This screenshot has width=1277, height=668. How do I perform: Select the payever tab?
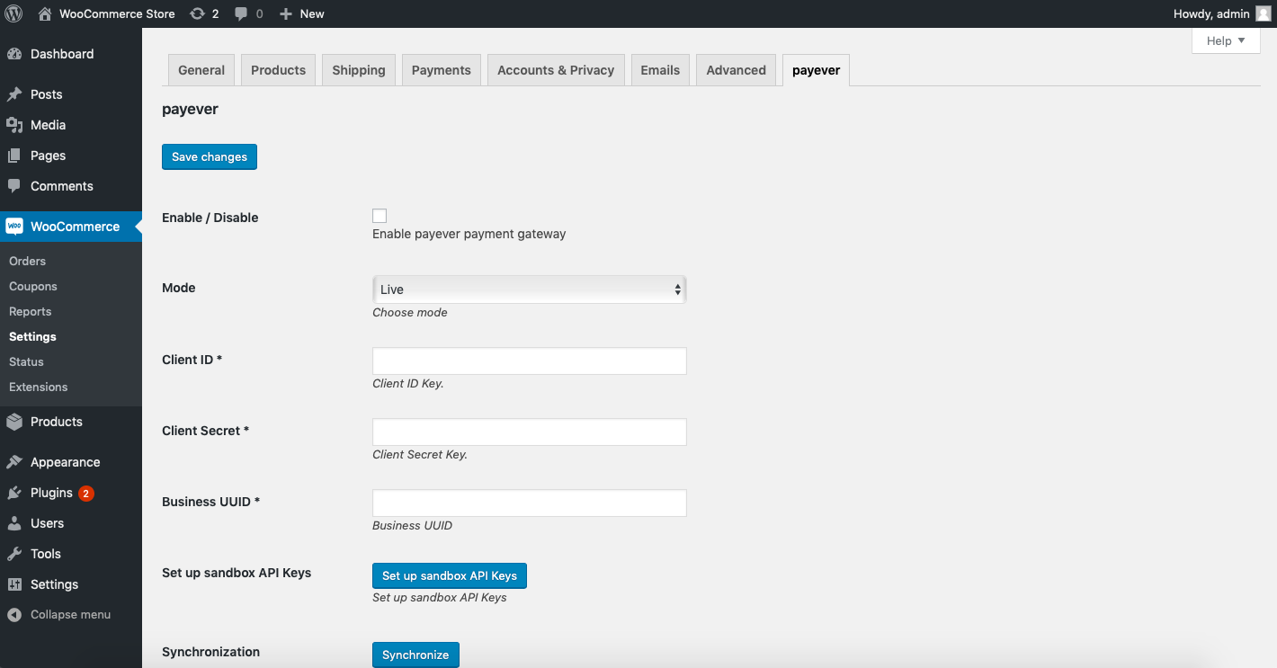tap(817, 70)
